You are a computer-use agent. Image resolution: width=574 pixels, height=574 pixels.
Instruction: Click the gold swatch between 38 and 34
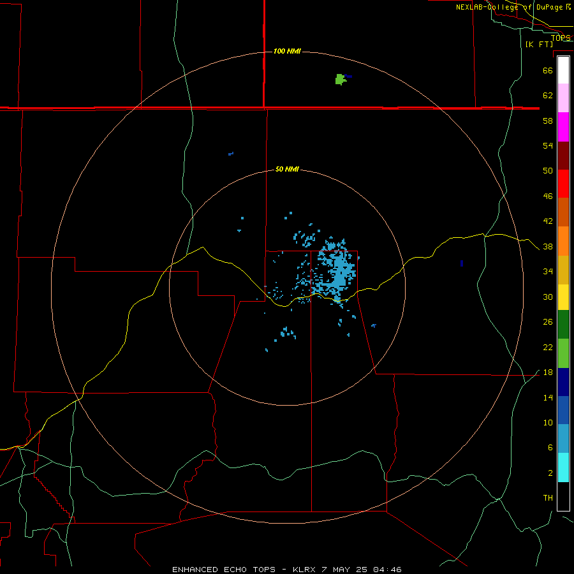pyautogui.click(x=563, y=270)
